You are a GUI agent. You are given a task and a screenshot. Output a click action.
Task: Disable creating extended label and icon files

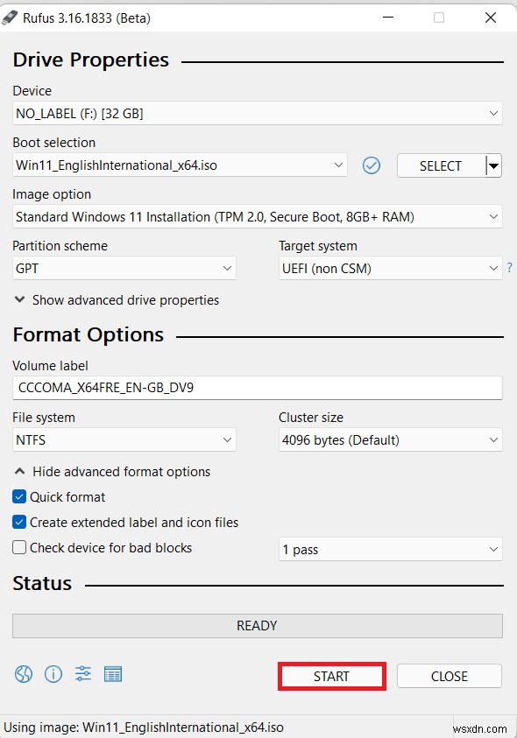point(19,521)
